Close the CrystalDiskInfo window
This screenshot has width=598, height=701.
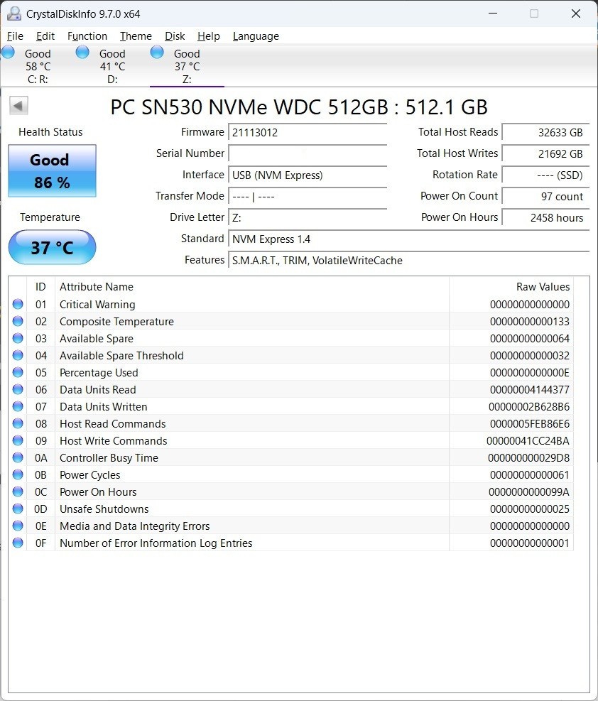click(x=576, y=13)
